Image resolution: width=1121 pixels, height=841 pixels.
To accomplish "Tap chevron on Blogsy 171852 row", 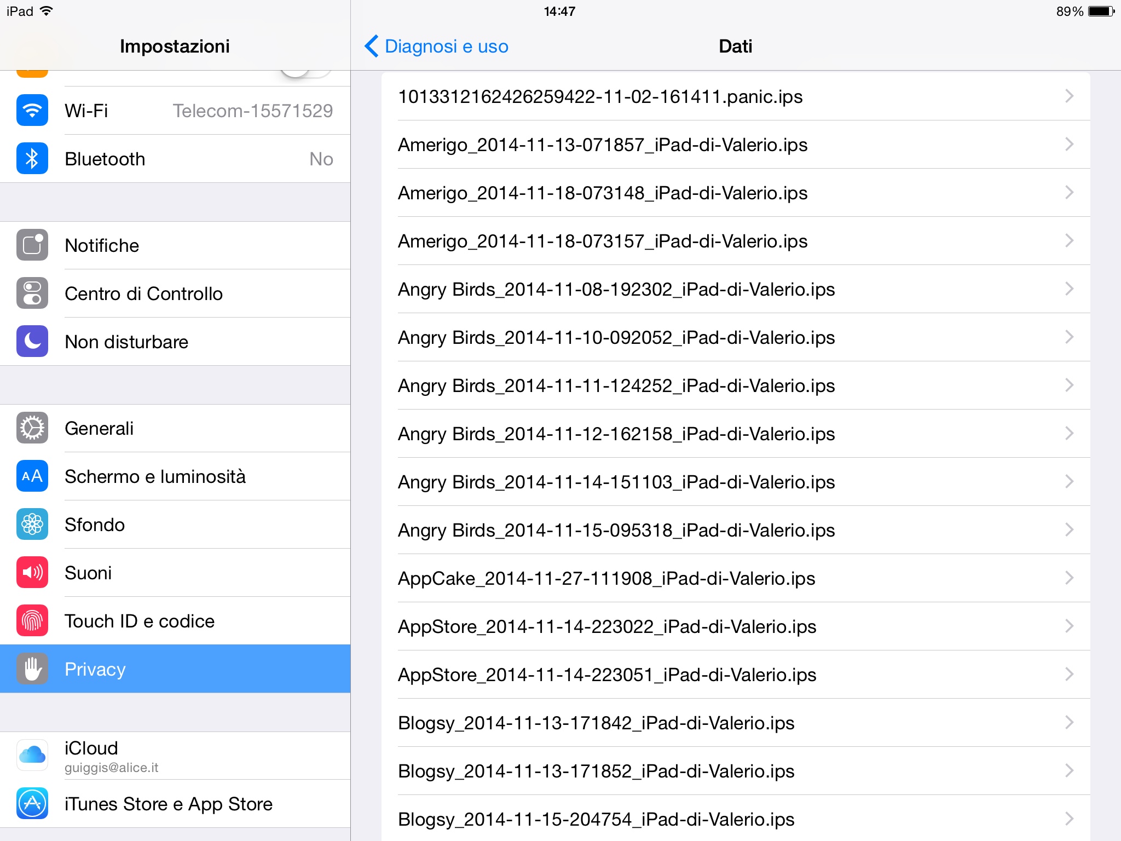I will [1069, 771].
